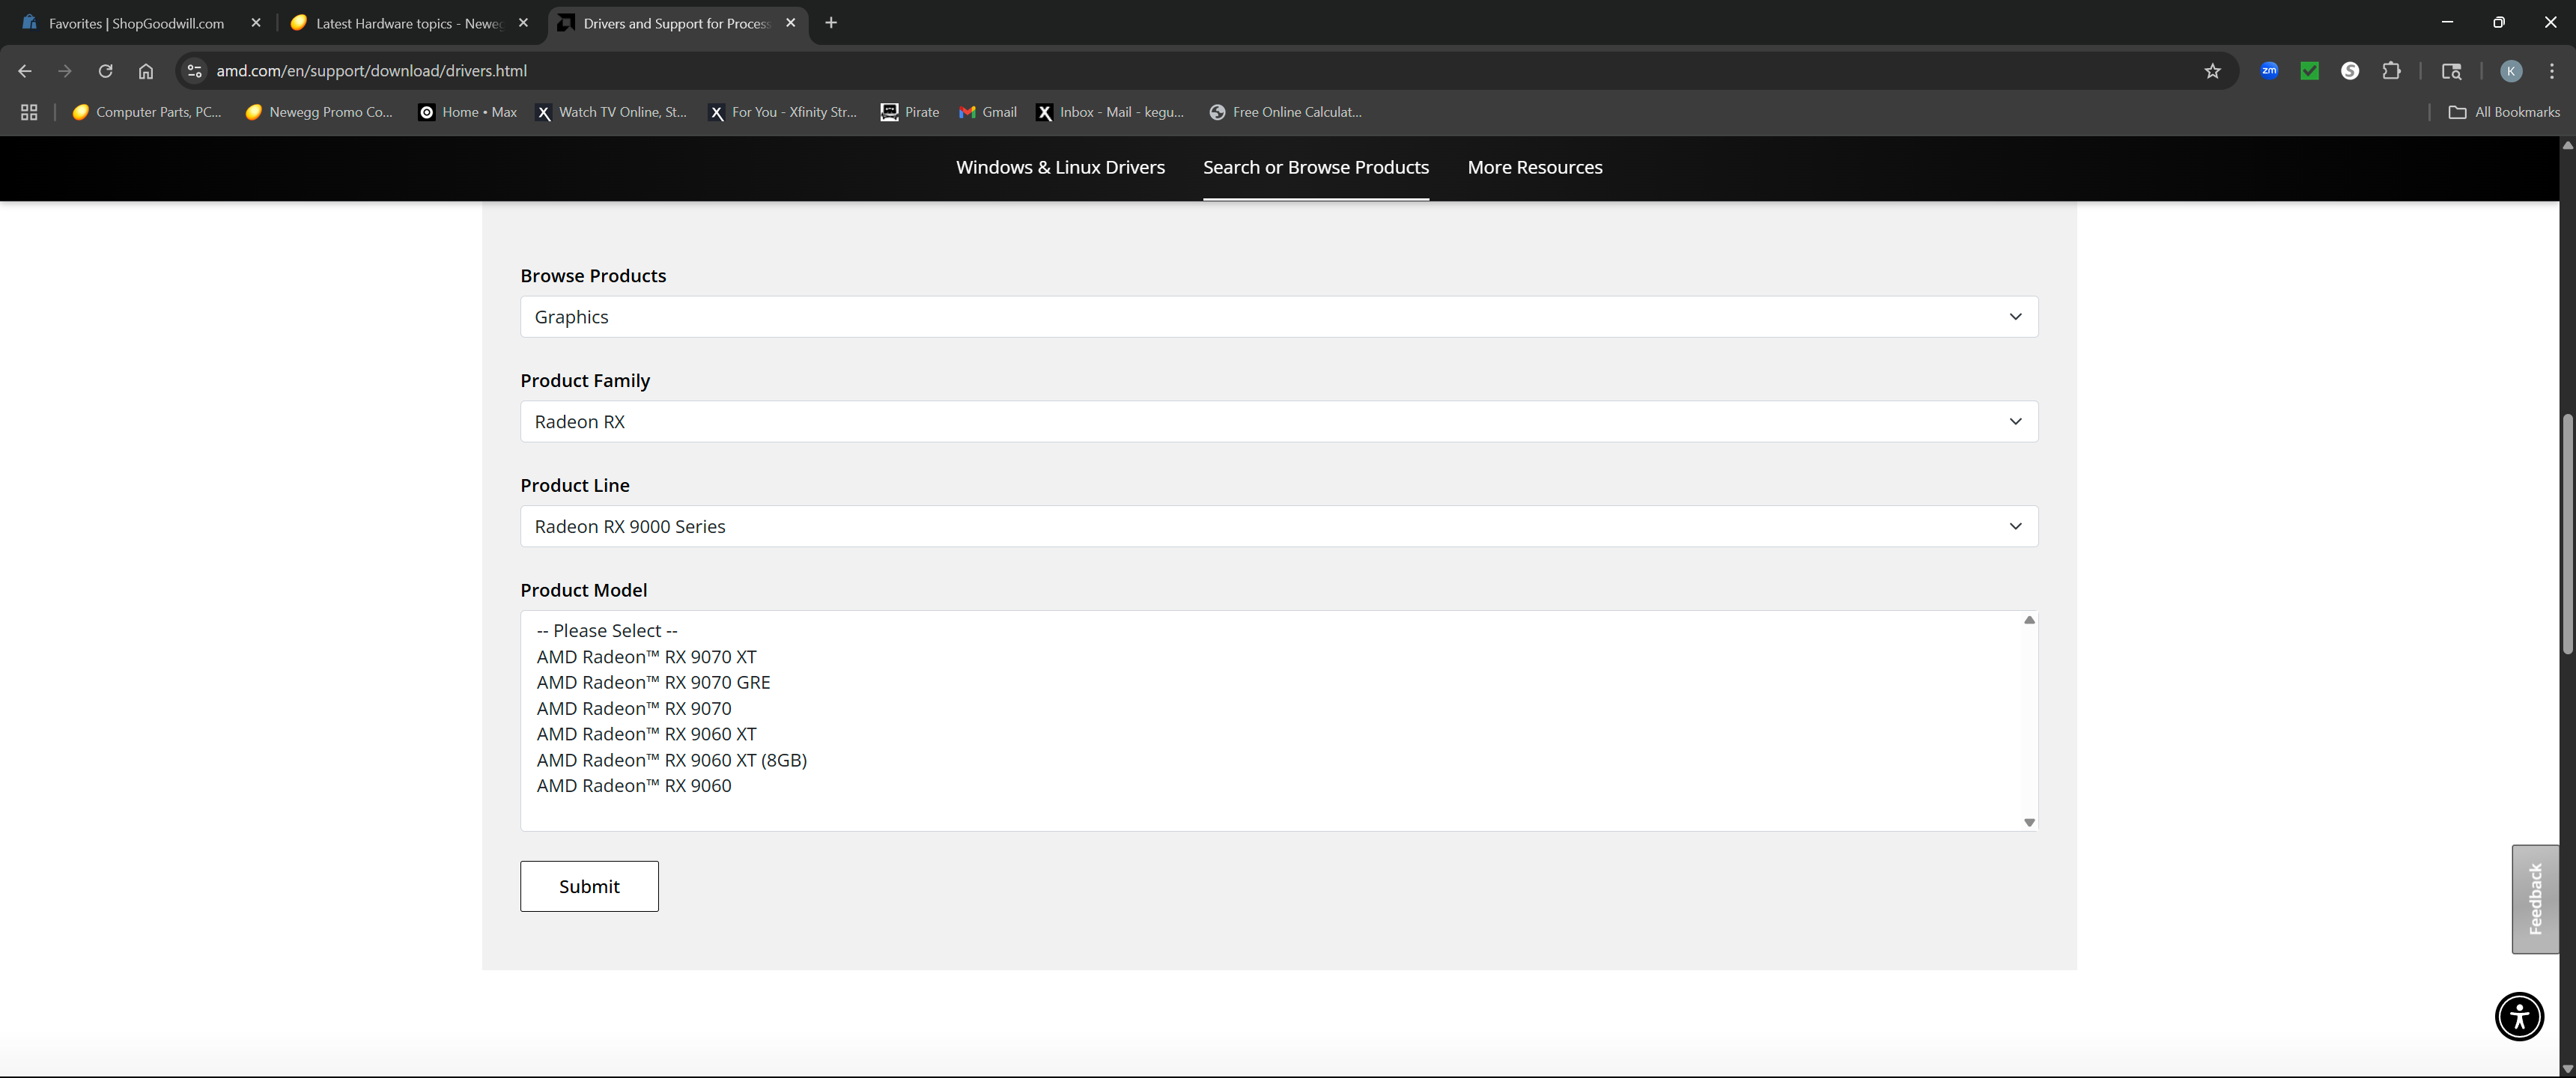Go back with browser back arrow

coord(25,71)
